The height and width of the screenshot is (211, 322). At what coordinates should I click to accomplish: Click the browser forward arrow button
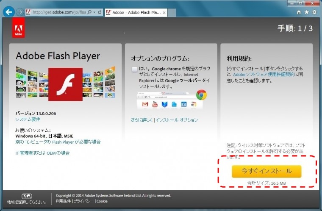20,12
